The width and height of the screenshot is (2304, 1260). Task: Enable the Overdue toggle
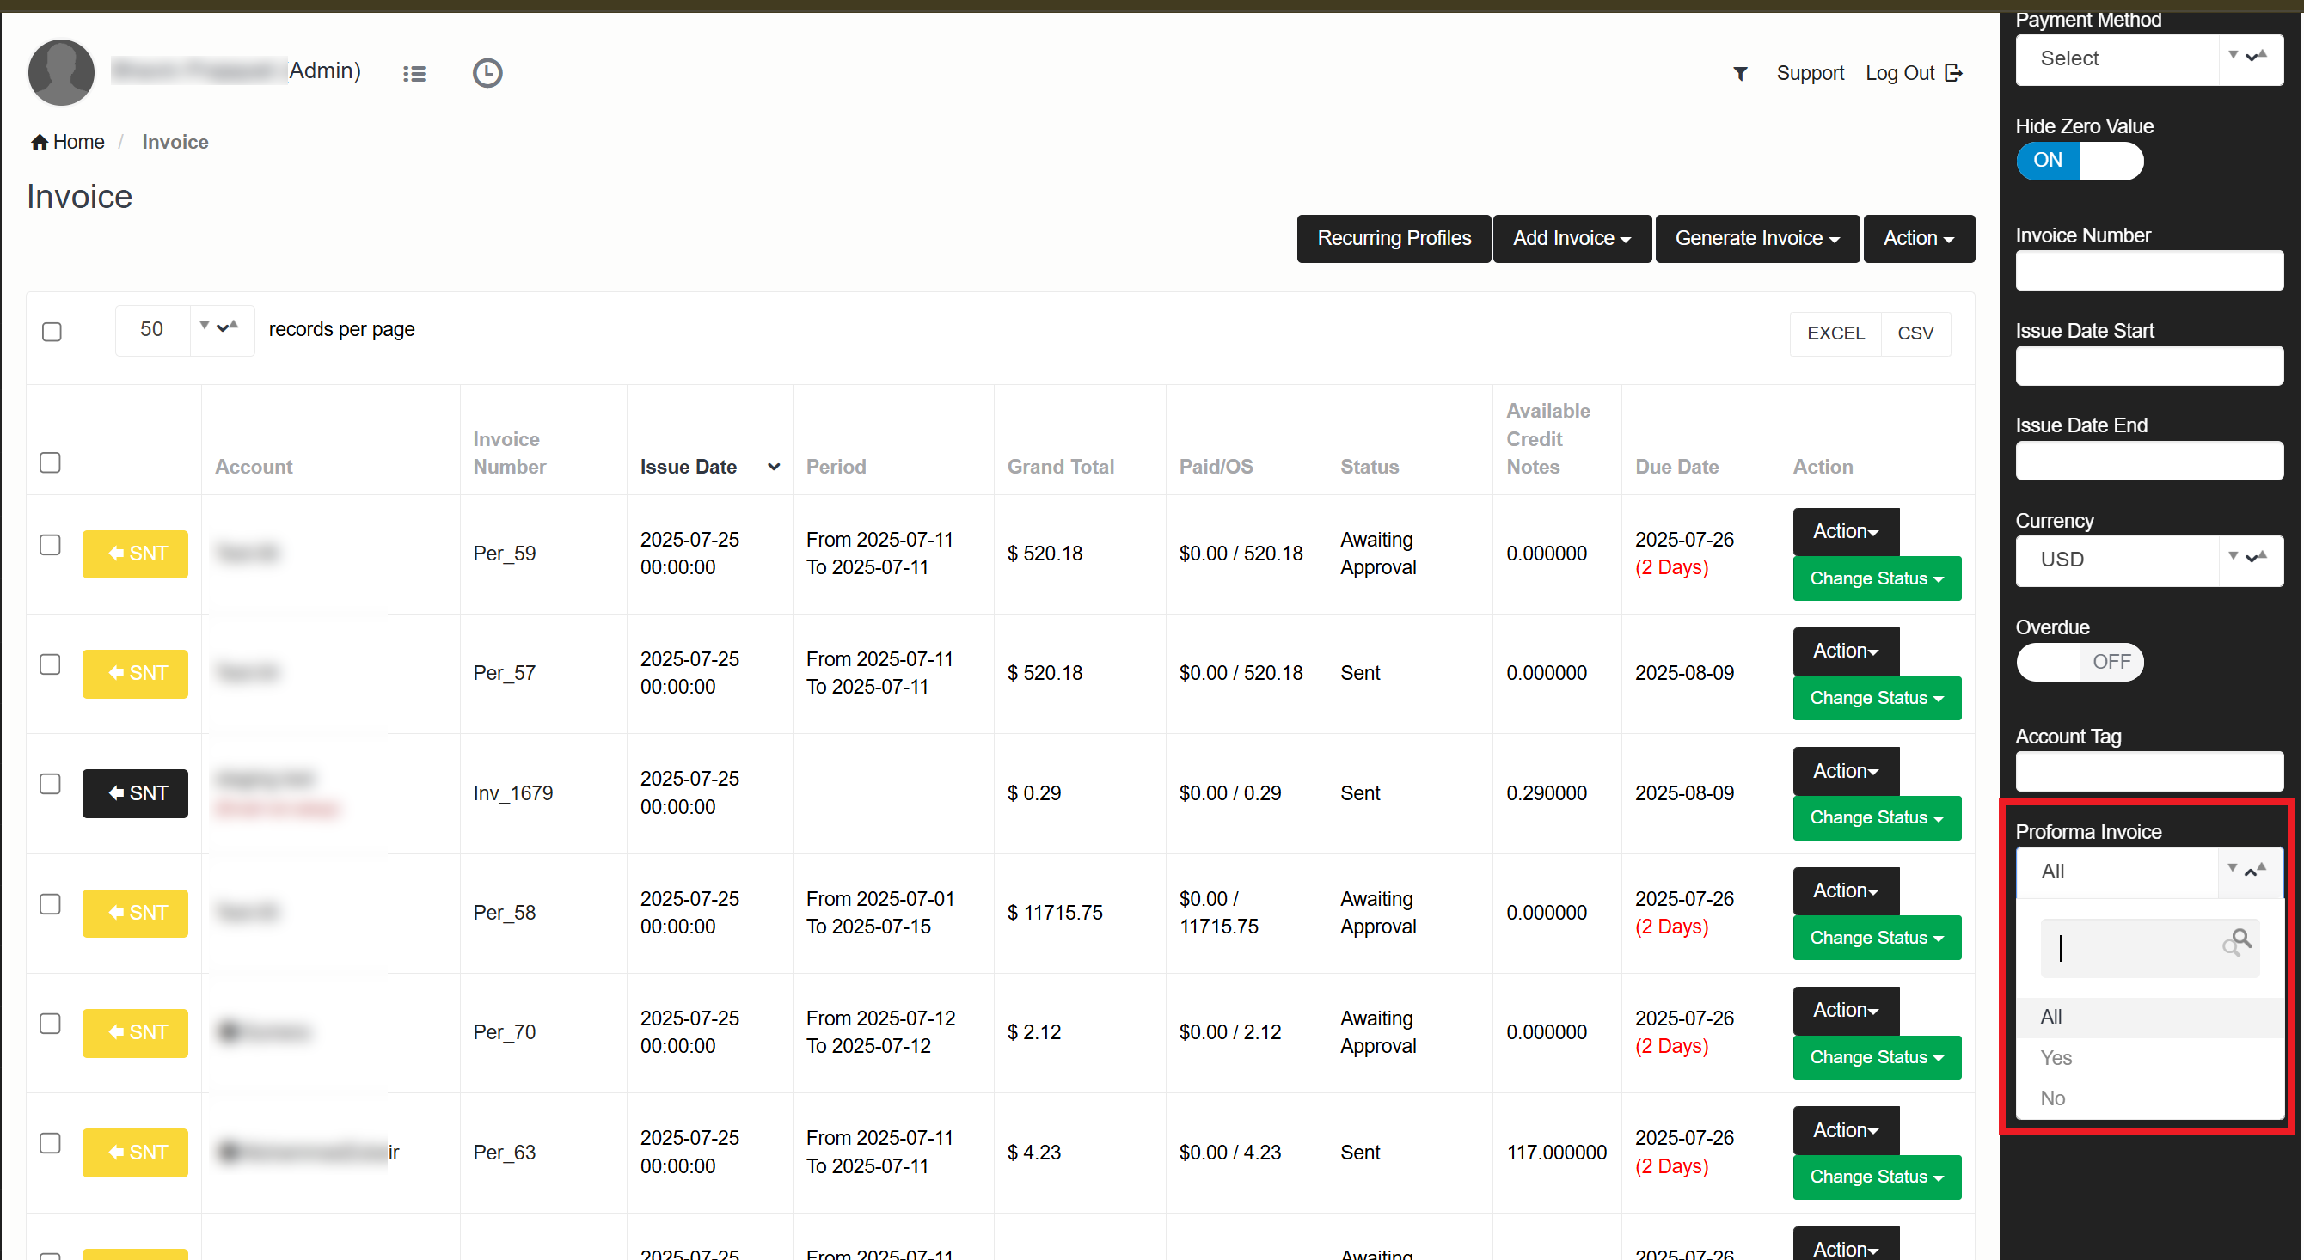(2079, 662)
